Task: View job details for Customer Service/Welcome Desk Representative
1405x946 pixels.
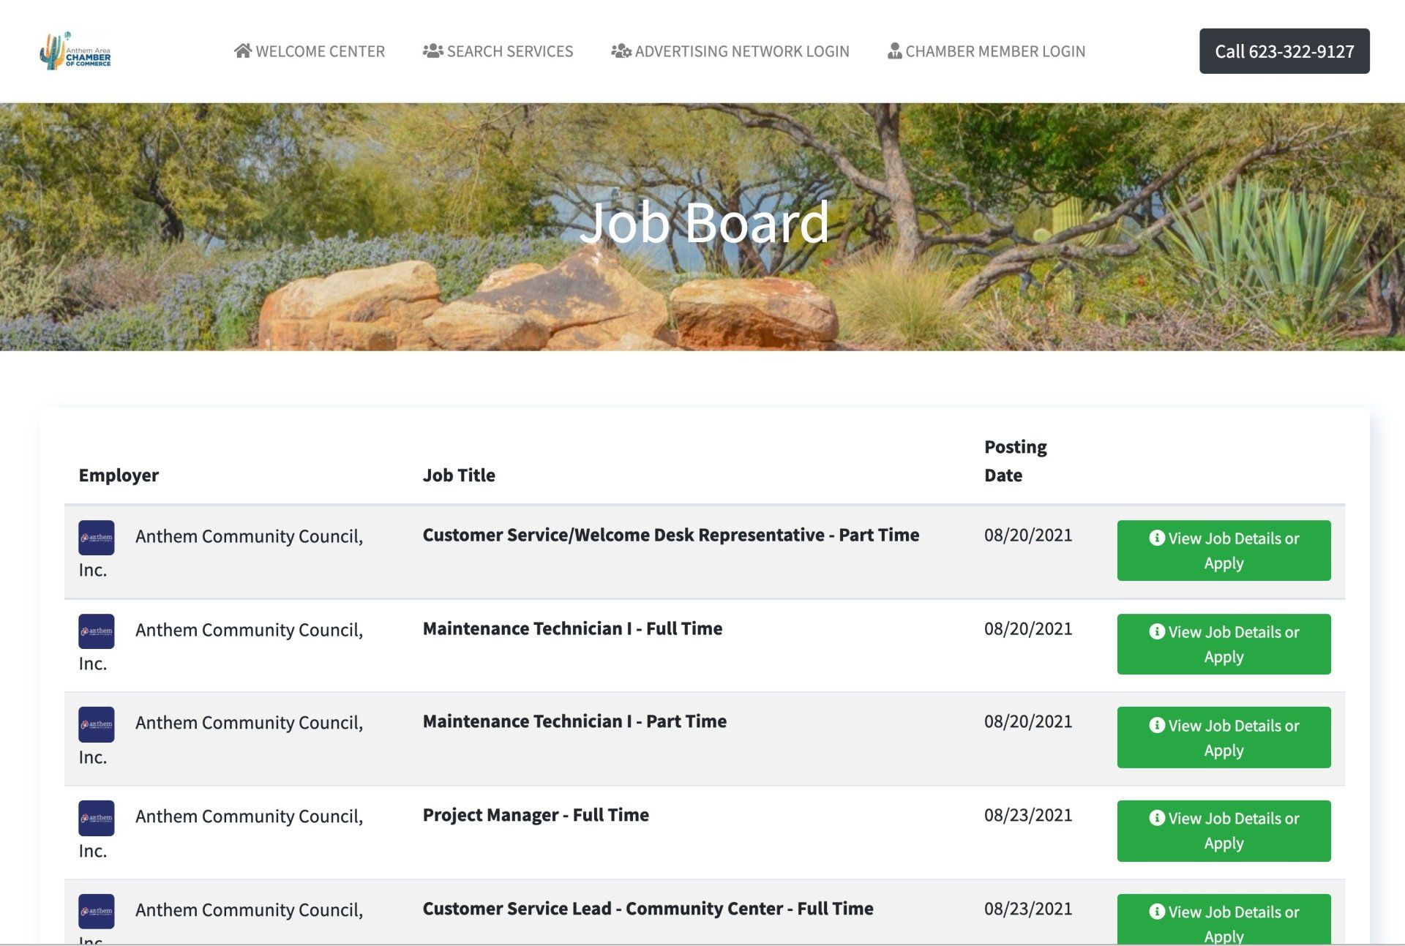Action: tap(1223, 550)
